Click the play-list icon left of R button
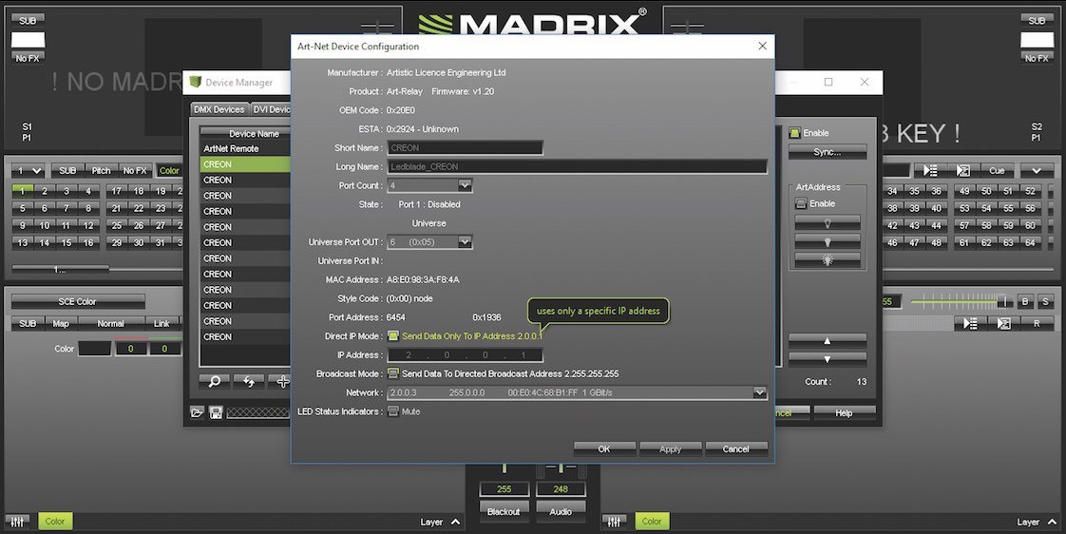This screenshot has height=534, width=1066. coord(970,324)
